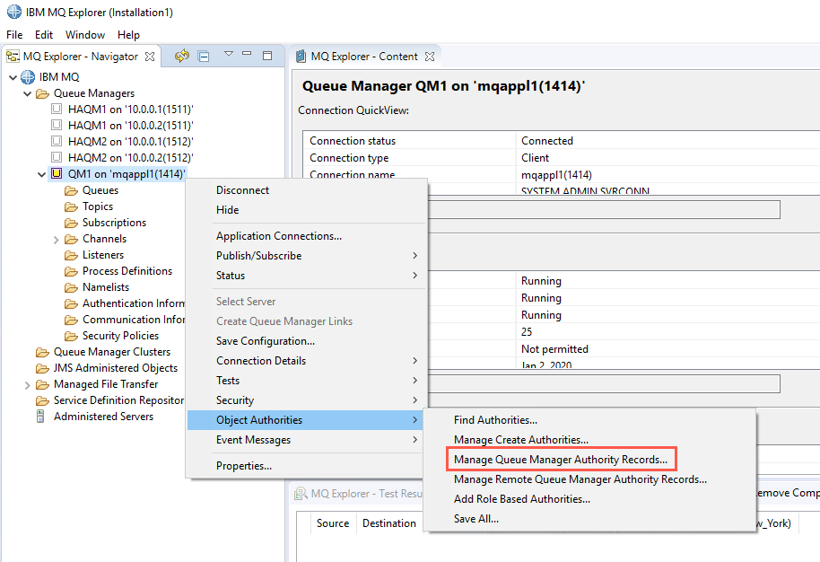Click the Authentication Information folder icon
Image resolution: width=820 pixels, height=562 pixels.
pyautogui.click(x=71, y=304)
